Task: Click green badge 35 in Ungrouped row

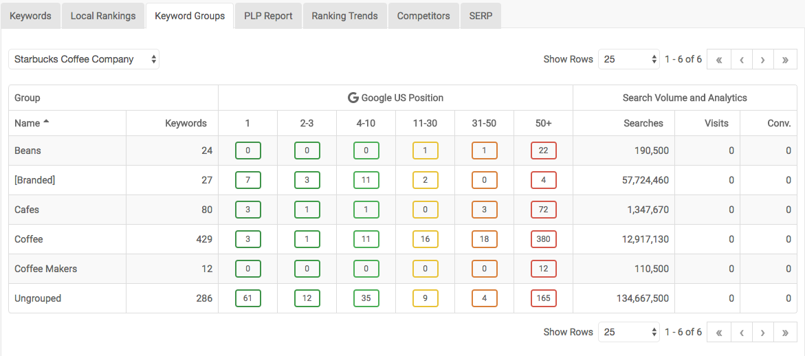Action: coord(366,298)
